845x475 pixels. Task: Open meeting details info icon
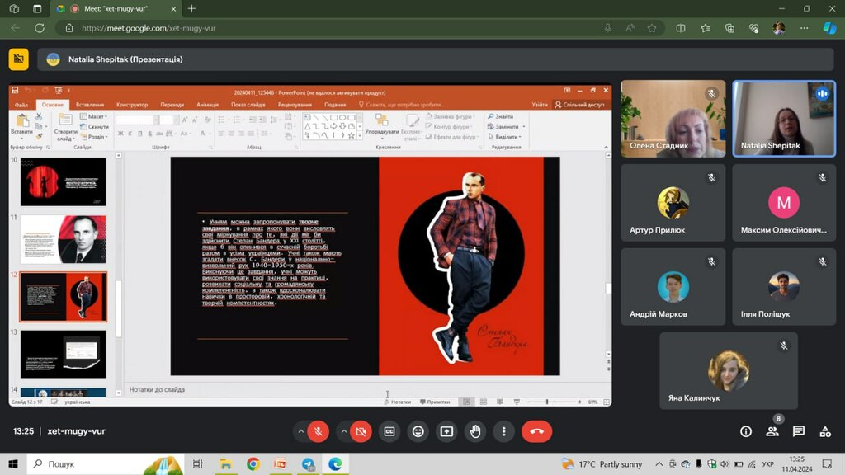click(x=746, y=431)
